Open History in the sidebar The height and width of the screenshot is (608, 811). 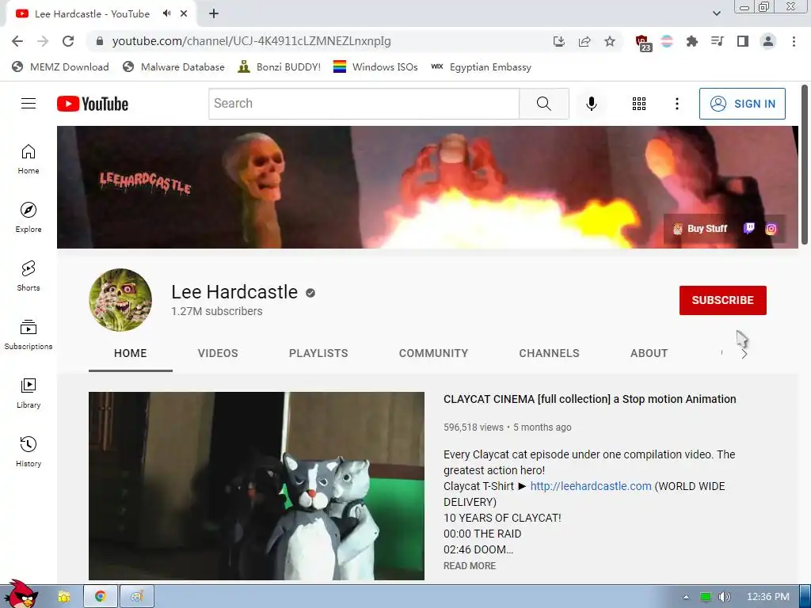coord(29,452)
